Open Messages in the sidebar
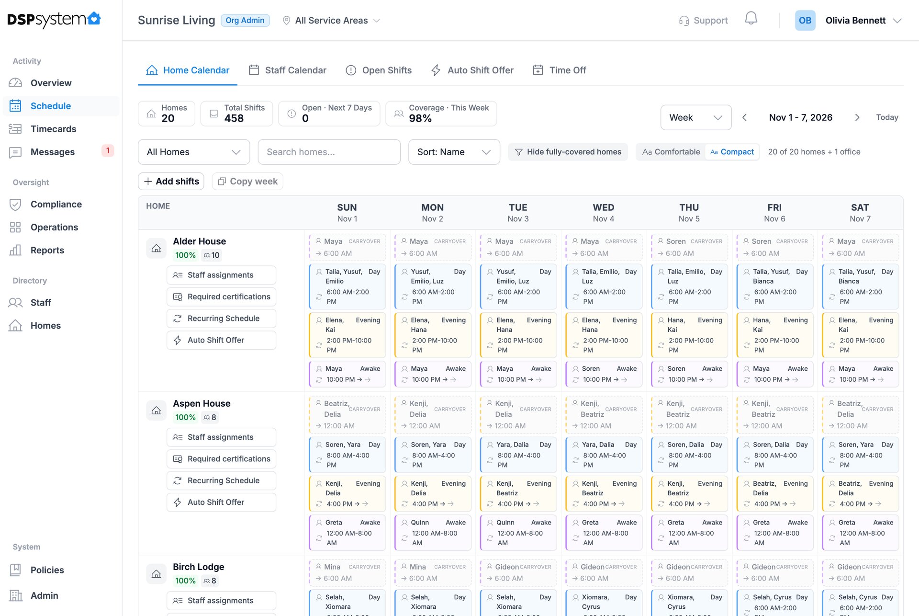Screen dimensions: 919x616 click(61, 152)
